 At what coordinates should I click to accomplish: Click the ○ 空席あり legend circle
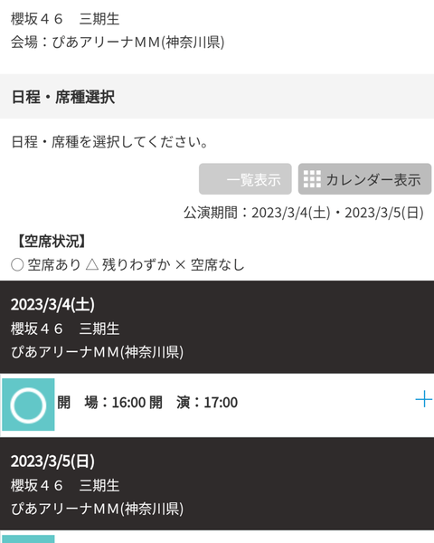tap(17, 265)
